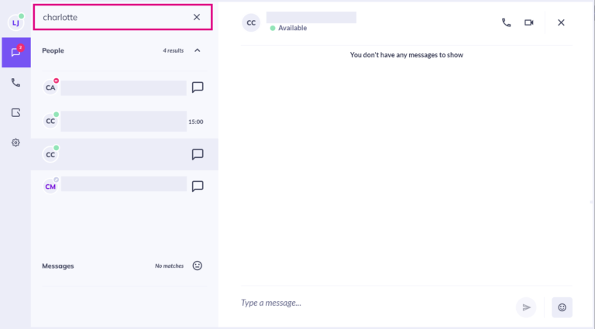Screen dimensions: 595x329
Task: Start voice call with CC contact
Action: pos(506,22)
